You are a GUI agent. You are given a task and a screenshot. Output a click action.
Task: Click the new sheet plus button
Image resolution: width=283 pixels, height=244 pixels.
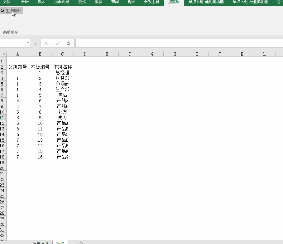click(x=81, y=243)
